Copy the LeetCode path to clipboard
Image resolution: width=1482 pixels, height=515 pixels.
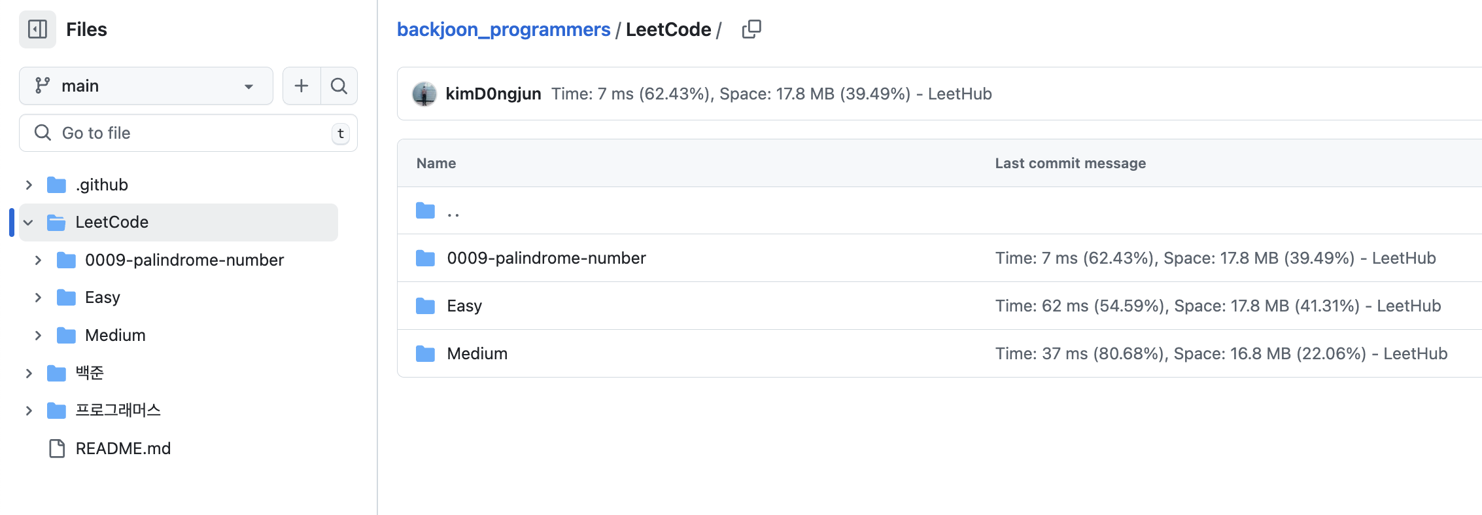click(x=751, y=29)
